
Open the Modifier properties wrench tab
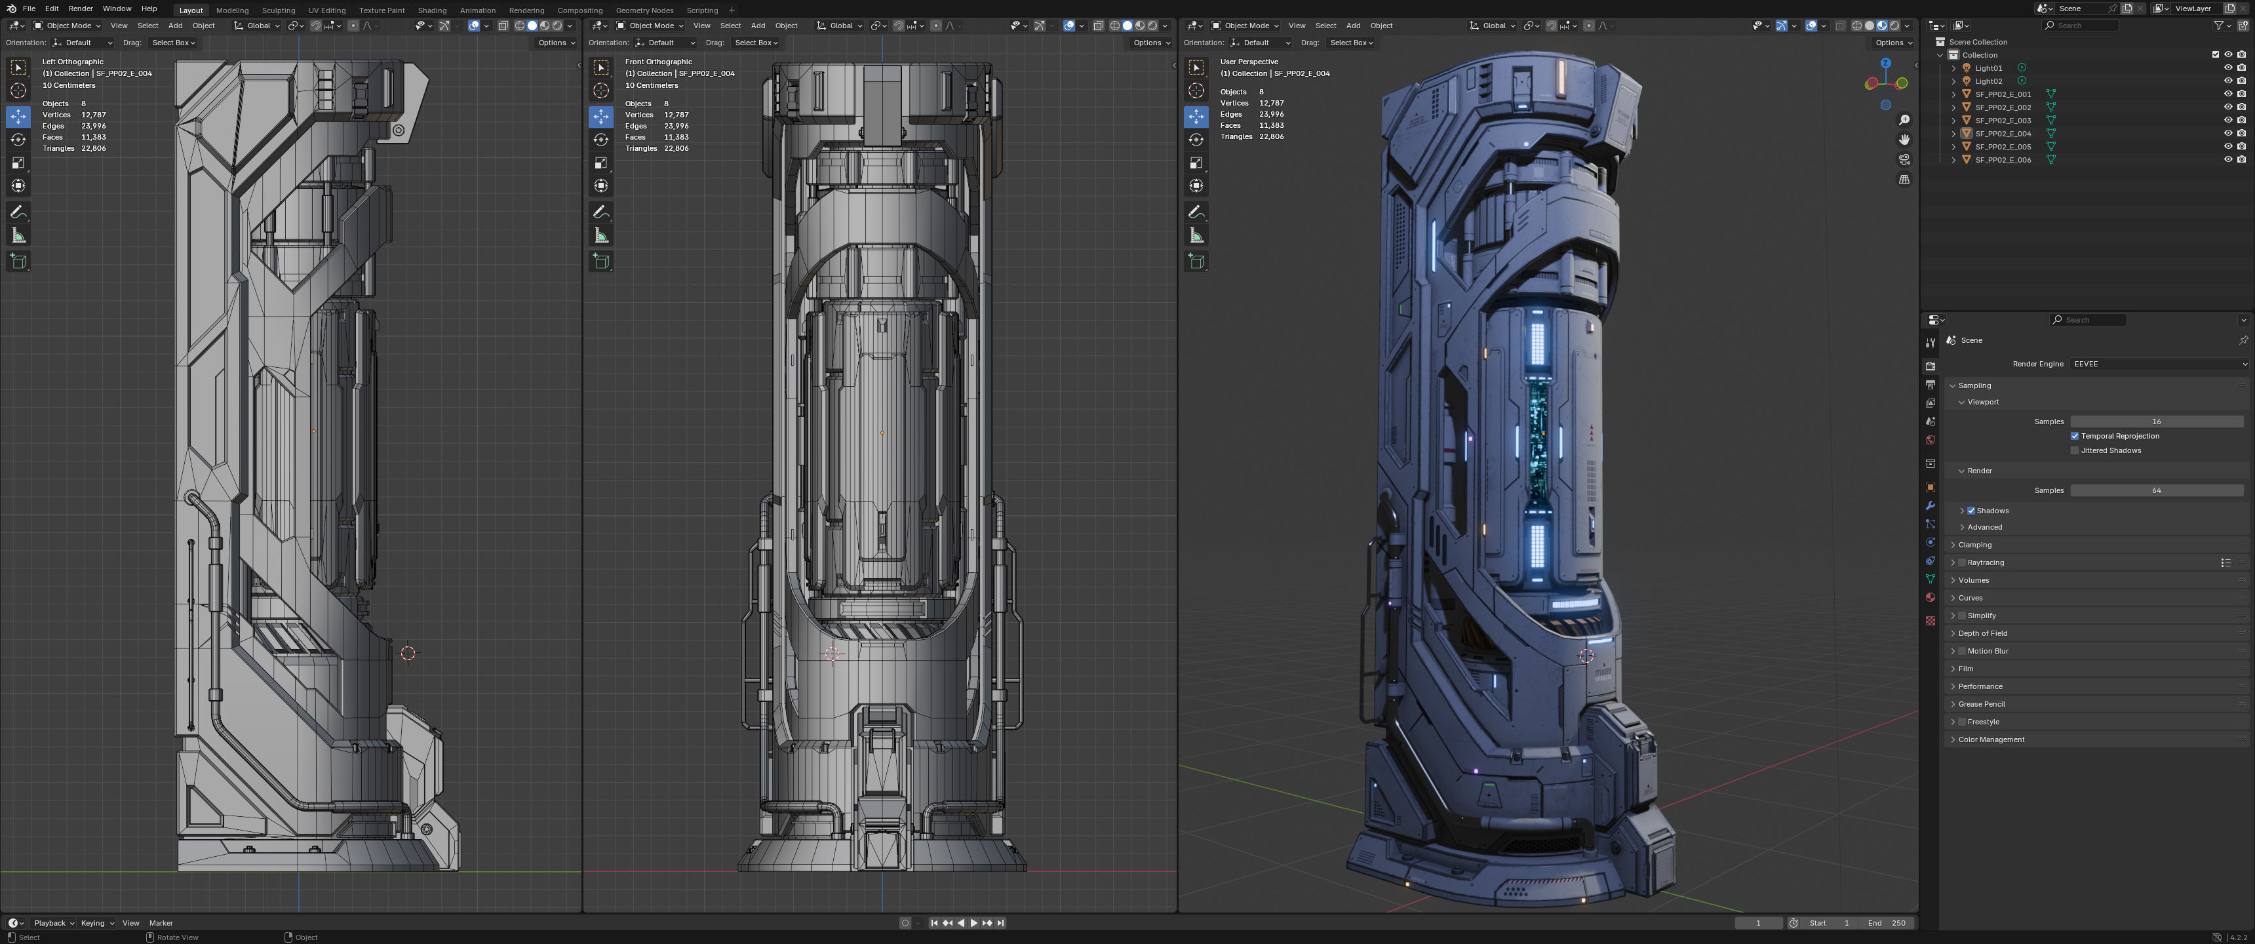[1931, 505]
